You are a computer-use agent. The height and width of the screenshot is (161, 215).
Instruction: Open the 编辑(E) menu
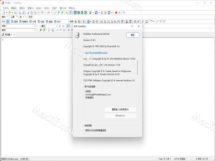pos(14,8)
